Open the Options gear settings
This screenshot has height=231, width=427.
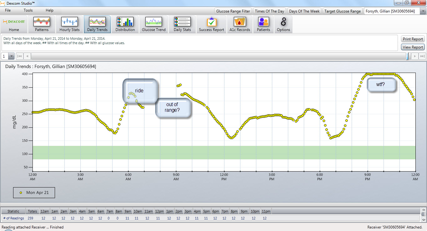pyautogui.click(x=283, y=24)
